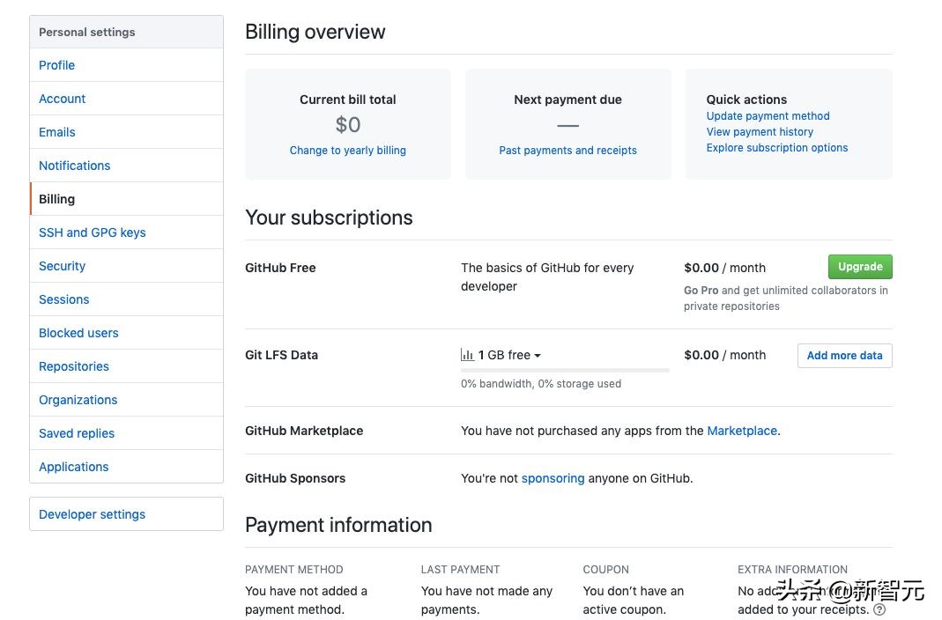Click the green Upgrade button
Screen dimensions: 942x620
coord(859,266)
